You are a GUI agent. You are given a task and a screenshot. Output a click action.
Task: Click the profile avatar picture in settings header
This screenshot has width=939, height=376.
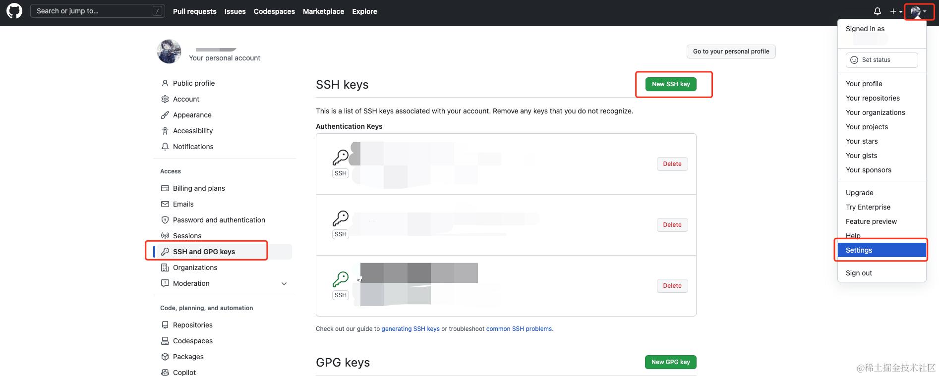click(x=169, y=52)
